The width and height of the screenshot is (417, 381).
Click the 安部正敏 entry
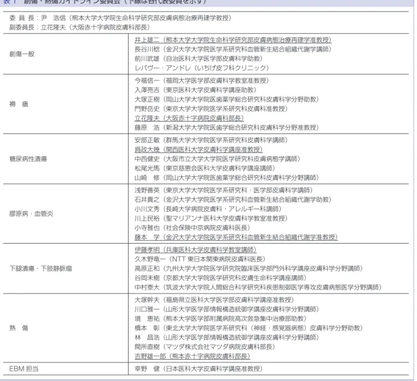(211, 140)
